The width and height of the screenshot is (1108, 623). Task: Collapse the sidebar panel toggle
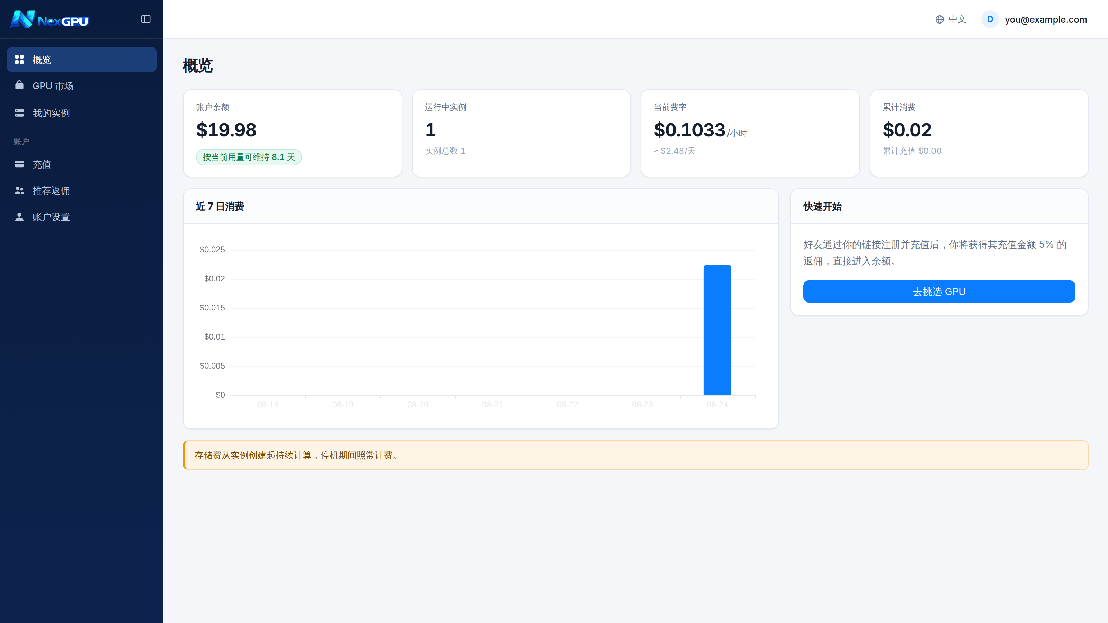(x=145, y=19)
